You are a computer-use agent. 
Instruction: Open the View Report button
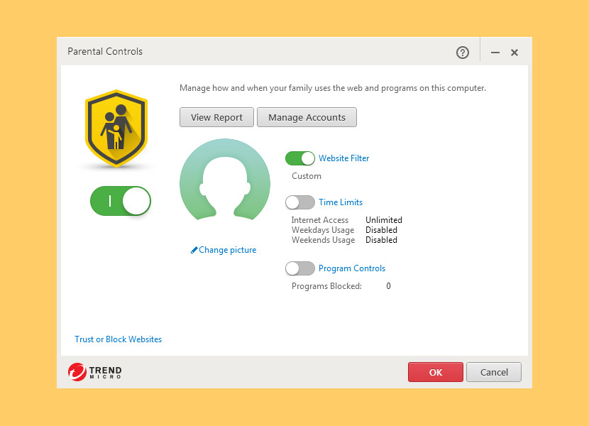coord(216,117)
